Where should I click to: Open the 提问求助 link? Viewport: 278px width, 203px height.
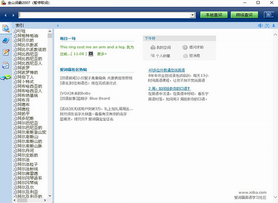tap(196, 47)
